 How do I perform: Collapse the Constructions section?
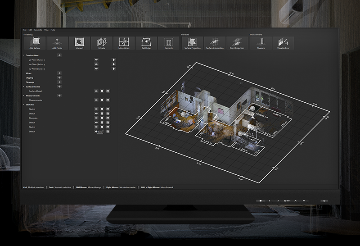pos(24,55)
